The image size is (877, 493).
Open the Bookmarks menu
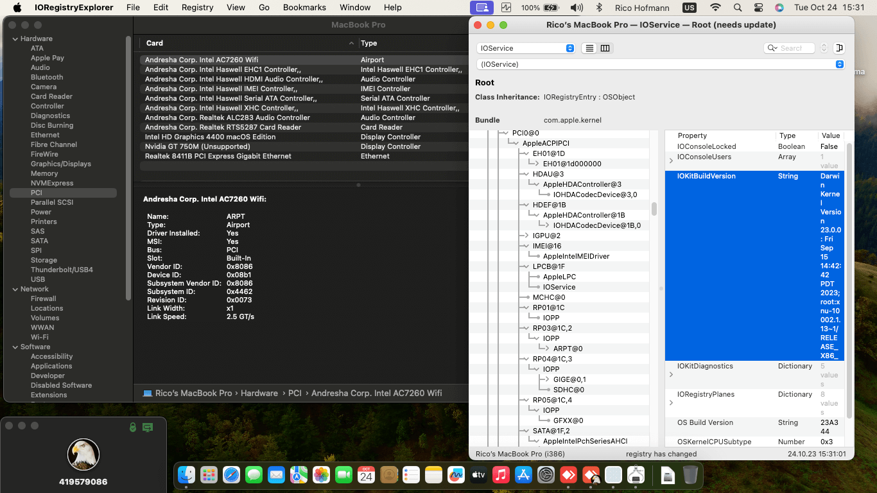click(x=304, y=8)
